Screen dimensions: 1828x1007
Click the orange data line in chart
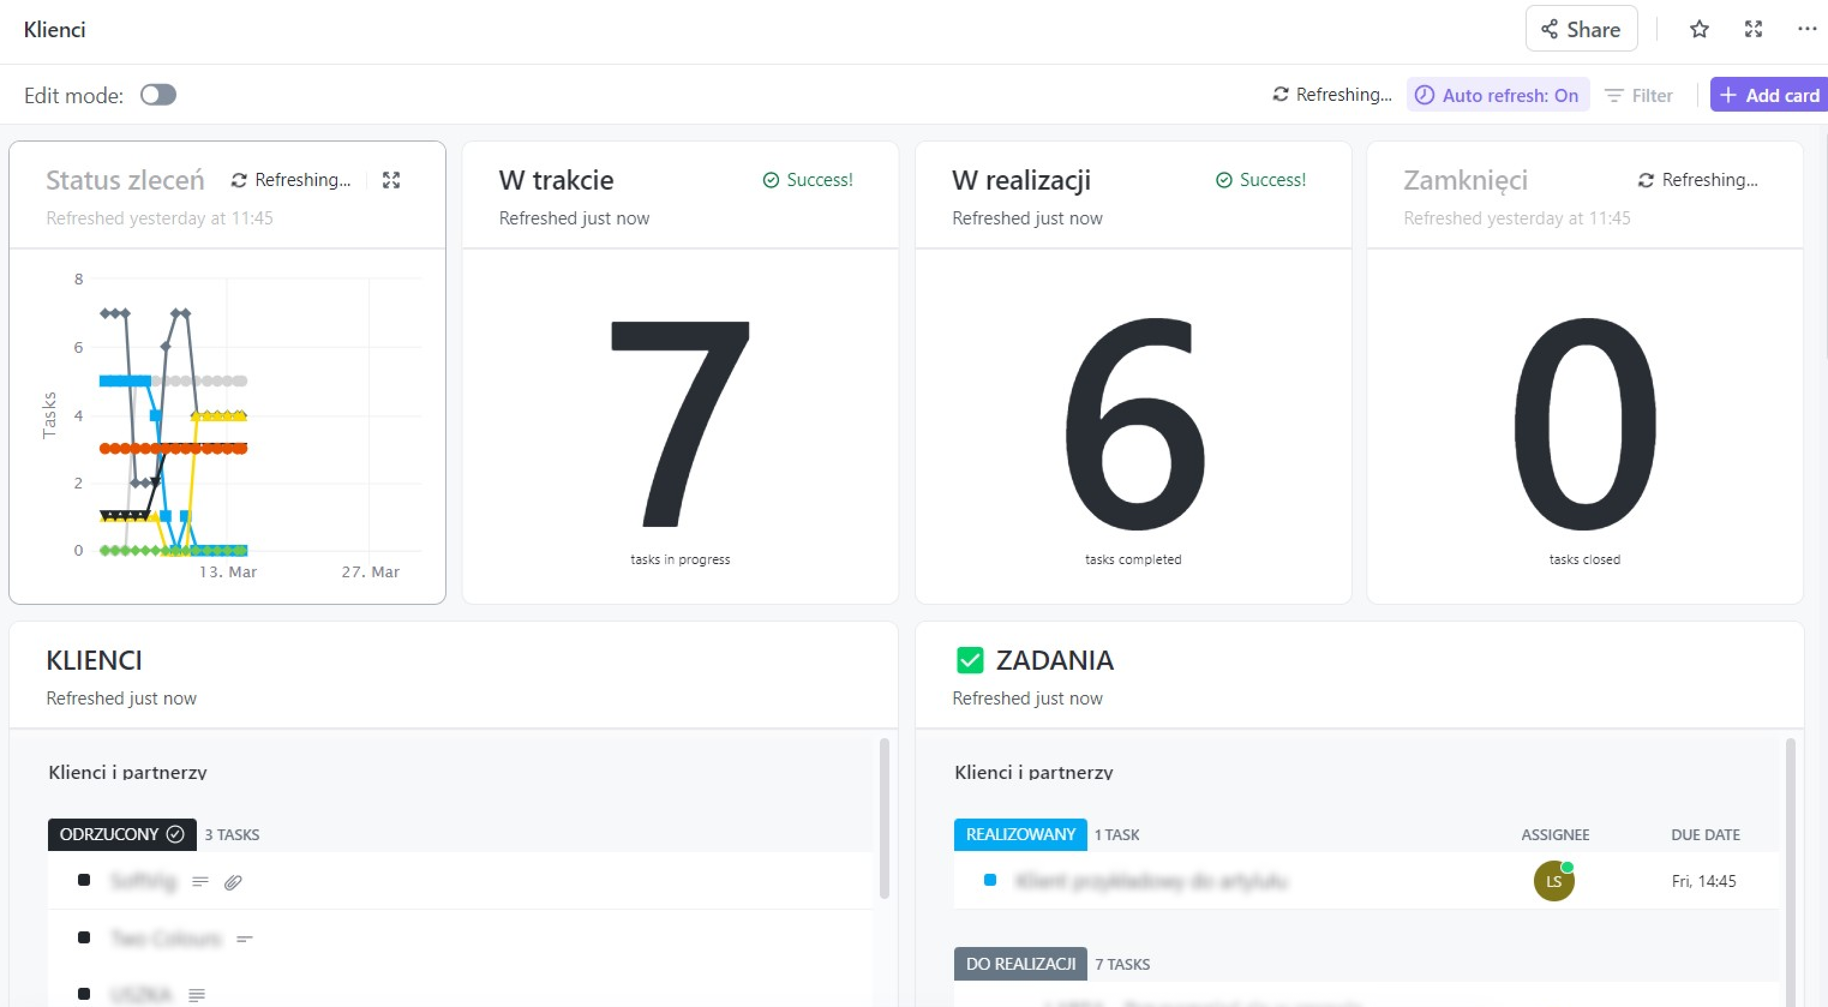click(x=174, y=448)
